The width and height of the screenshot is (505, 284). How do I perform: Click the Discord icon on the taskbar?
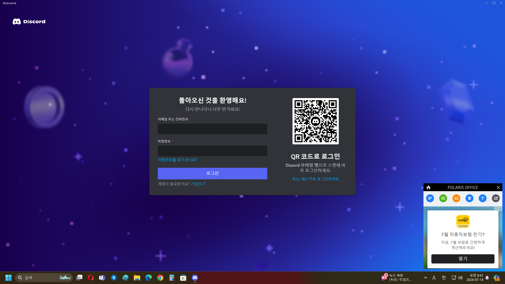click(195, 278)
